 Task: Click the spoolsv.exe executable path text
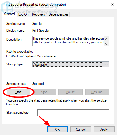click(31, 56)
